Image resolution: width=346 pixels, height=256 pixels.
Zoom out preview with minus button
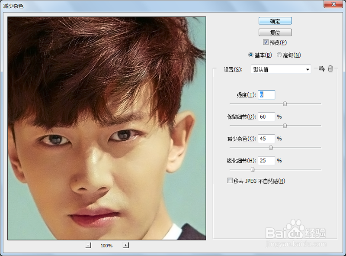[88, 245]
